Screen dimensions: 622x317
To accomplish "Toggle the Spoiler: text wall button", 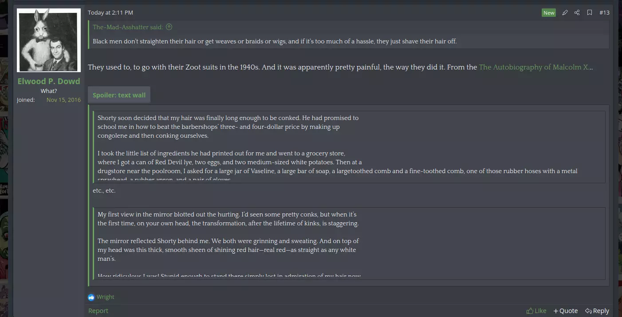I will [x=119, y=95].
